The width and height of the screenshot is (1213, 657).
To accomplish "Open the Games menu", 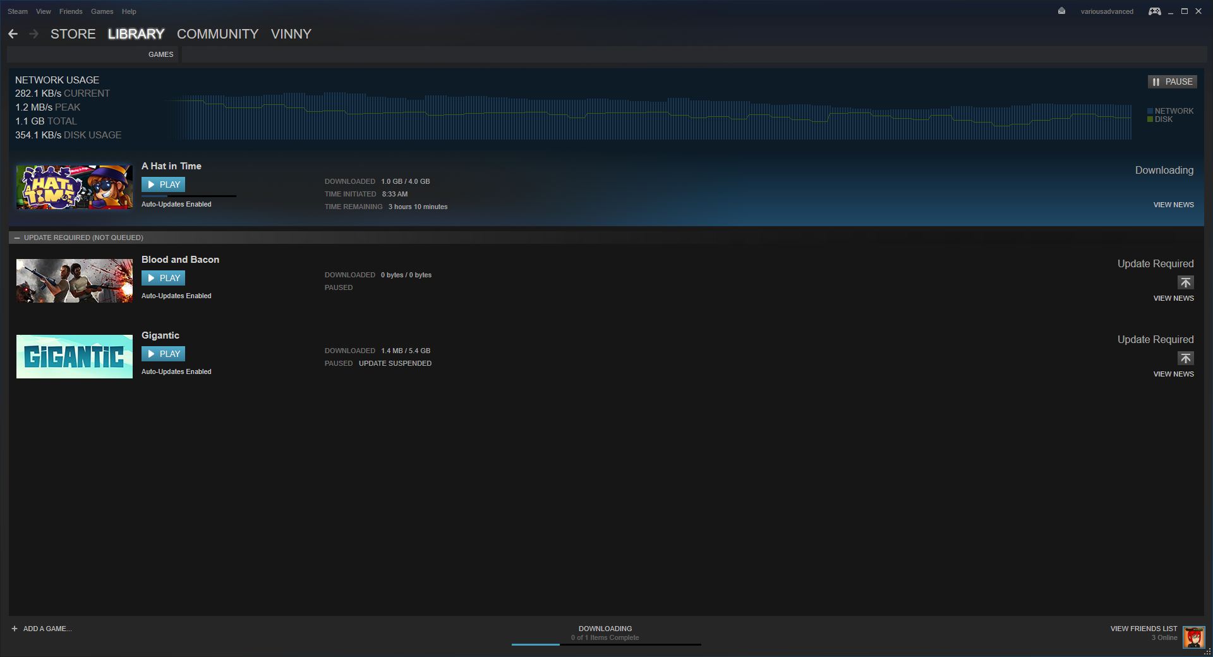I will click(x=102, y=11).
